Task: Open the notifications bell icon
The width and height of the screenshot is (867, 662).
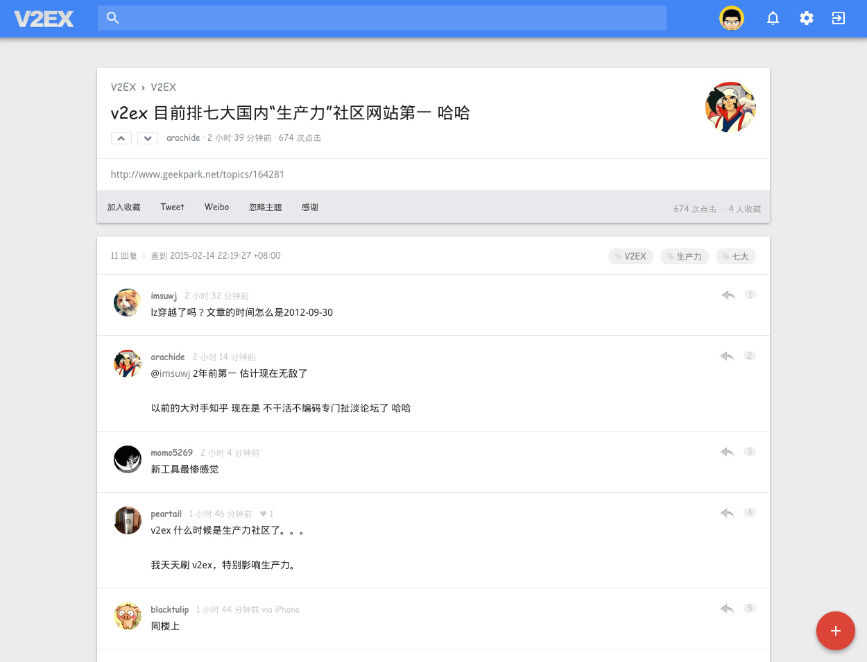Action: coord(773,18)
